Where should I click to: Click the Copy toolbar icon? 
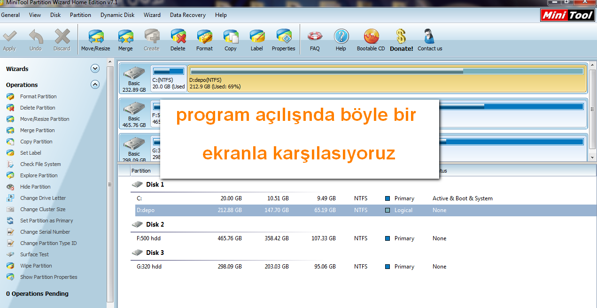click(231, 36)
